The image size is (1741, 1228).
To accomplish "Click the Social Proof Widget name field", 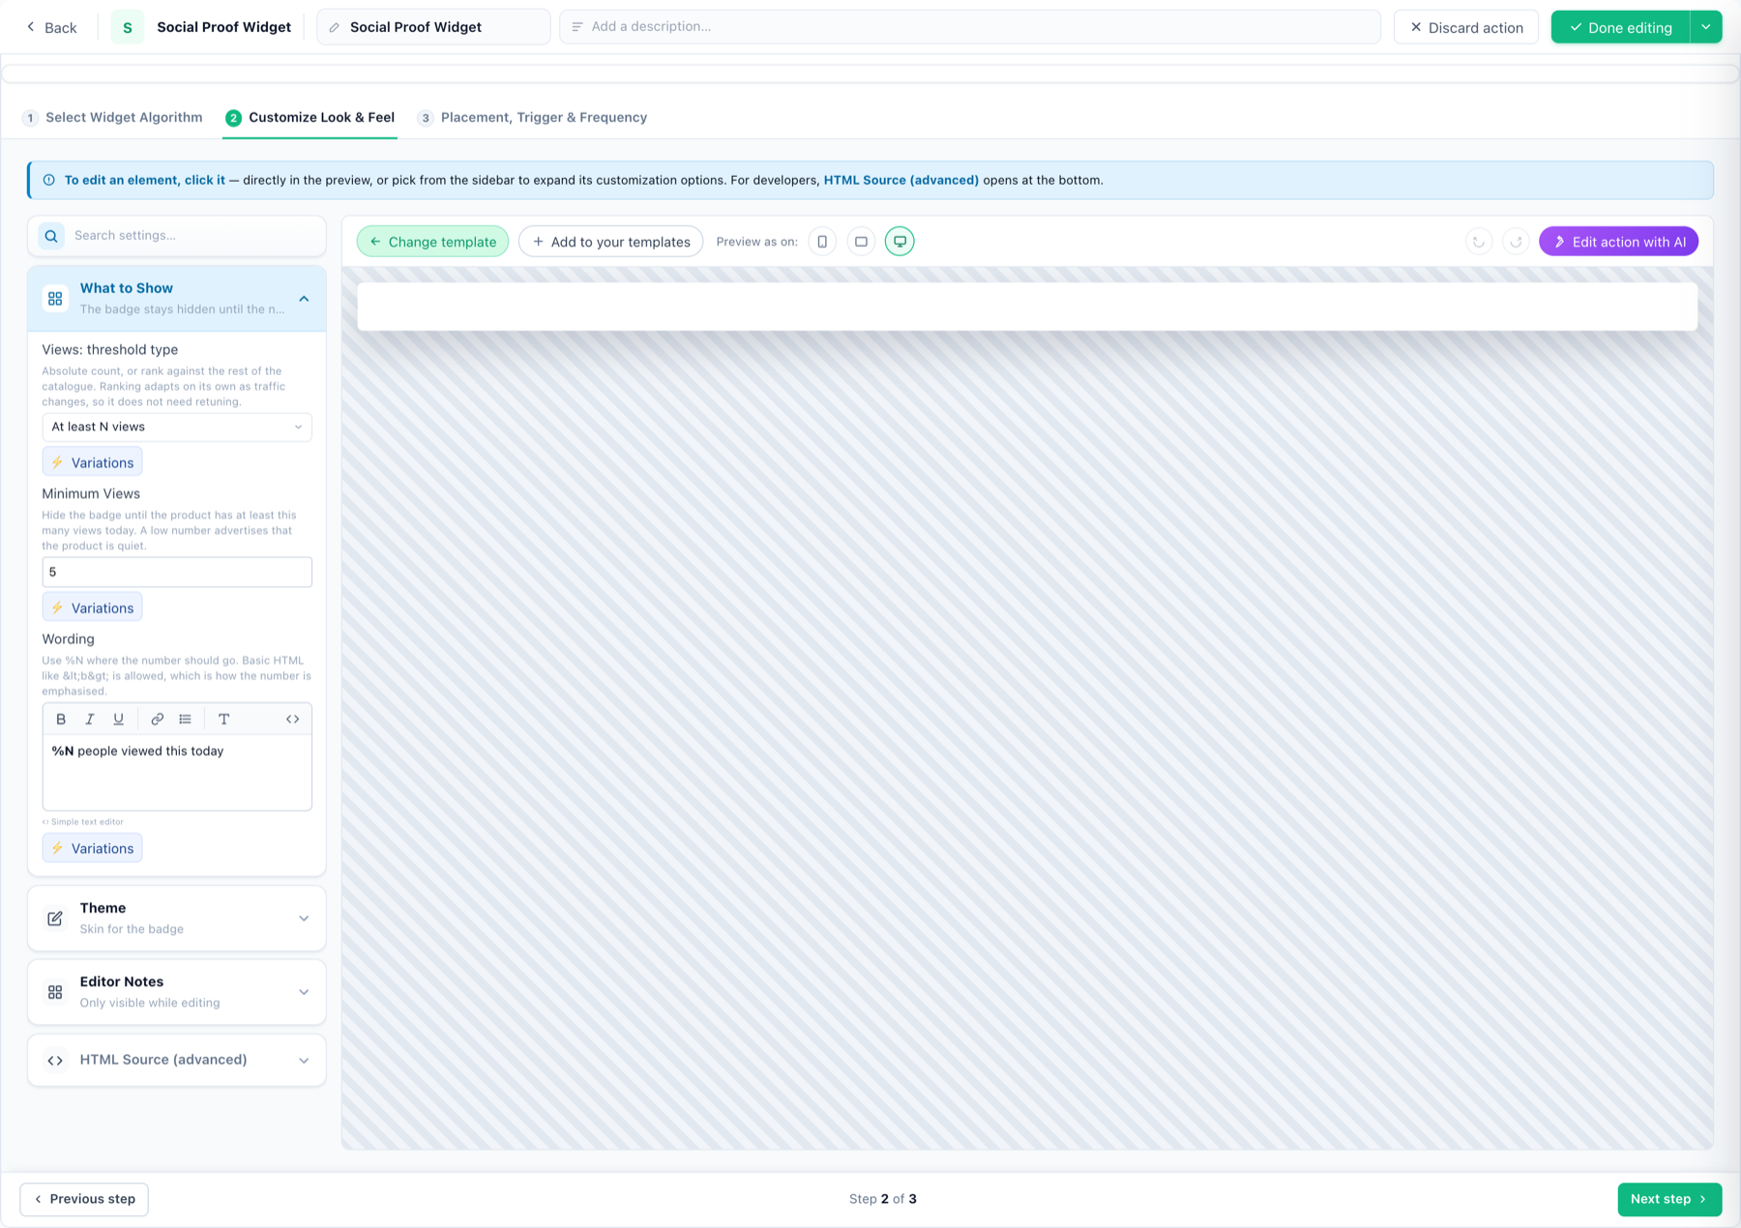I will click(433, 27).
